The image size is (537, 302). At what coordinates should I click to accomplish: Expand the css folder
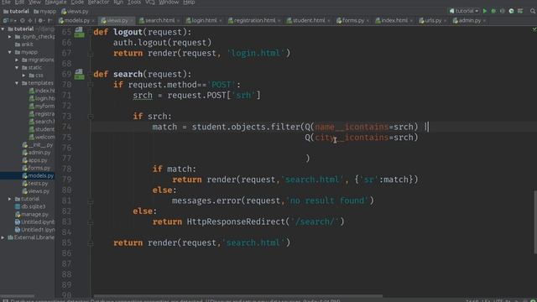23,75
